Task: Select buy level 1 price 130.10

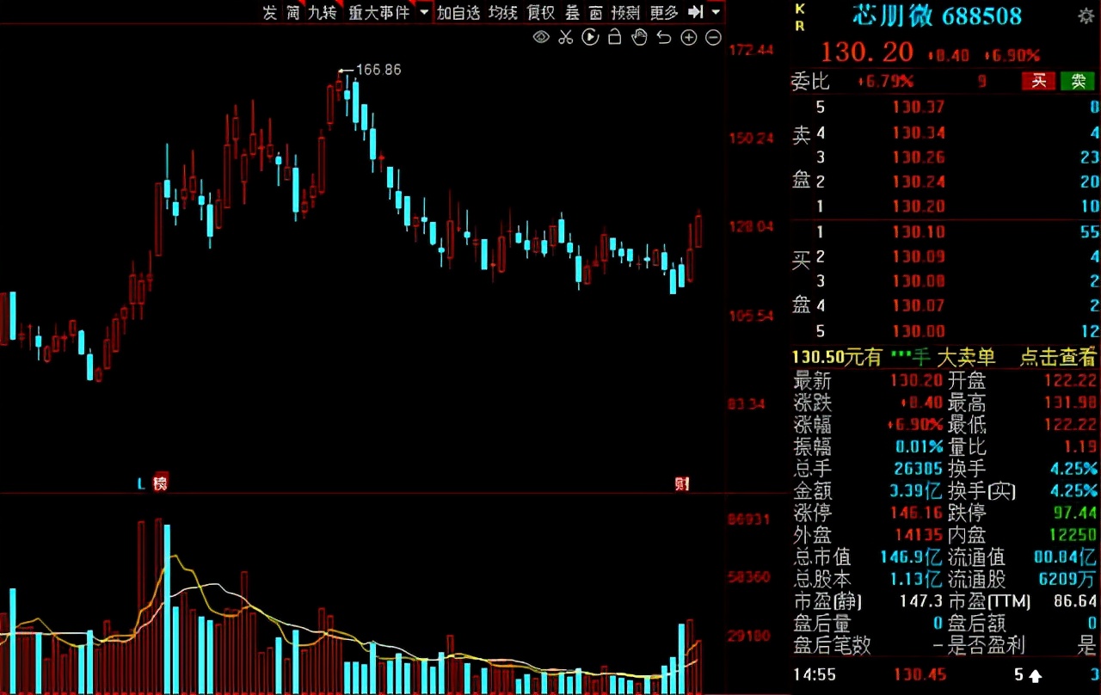Action: click(x=919, y=231)
